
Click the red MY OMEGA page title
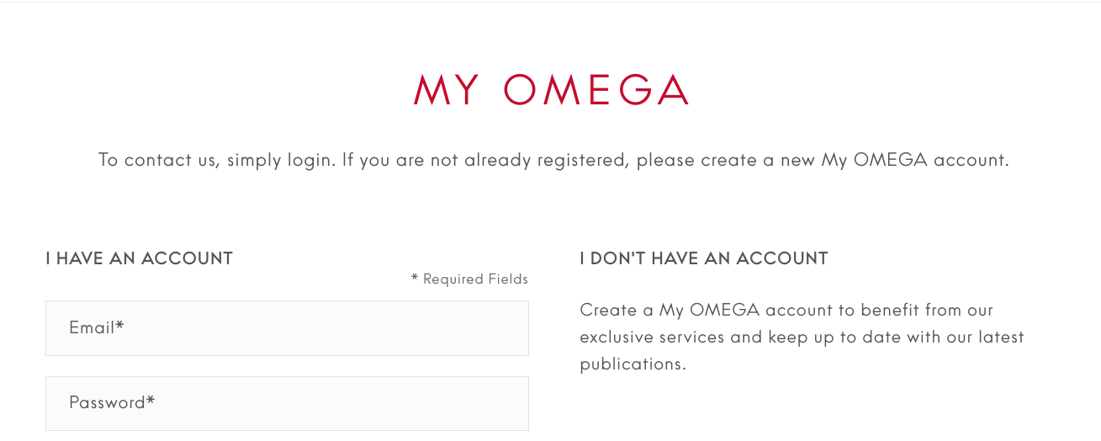coord(551,91)
